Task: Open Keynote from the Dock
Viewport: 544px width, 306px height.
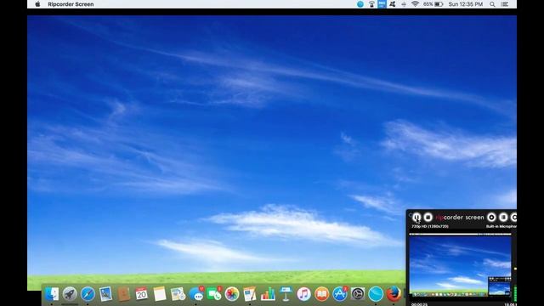Action: [286, 294]
